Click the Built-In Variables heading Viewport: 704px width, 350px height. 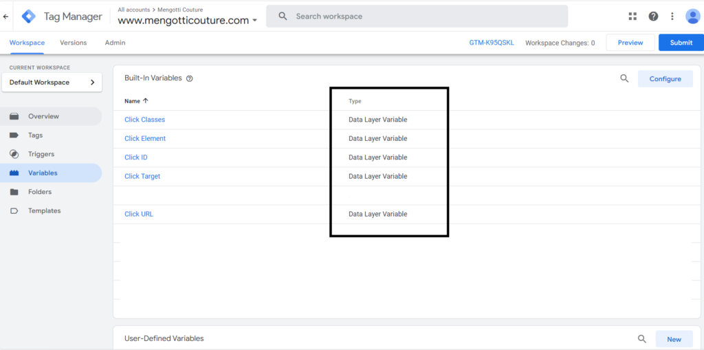point(153,78)
